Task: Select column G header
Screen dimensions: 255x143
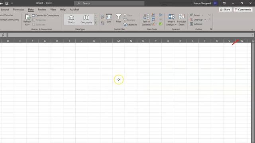Action: point(45,41)
